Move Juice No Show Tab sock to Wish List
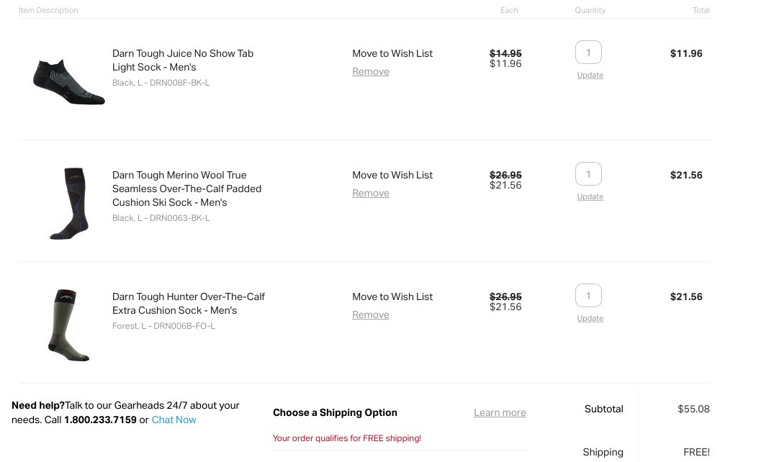 click(392, 53)
